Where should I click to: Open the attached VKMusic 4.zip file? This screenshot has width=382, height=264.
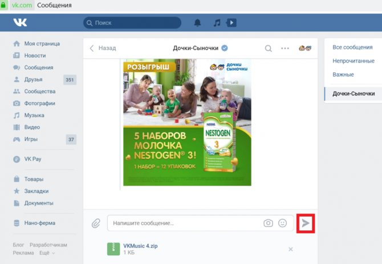pos(140,246)
